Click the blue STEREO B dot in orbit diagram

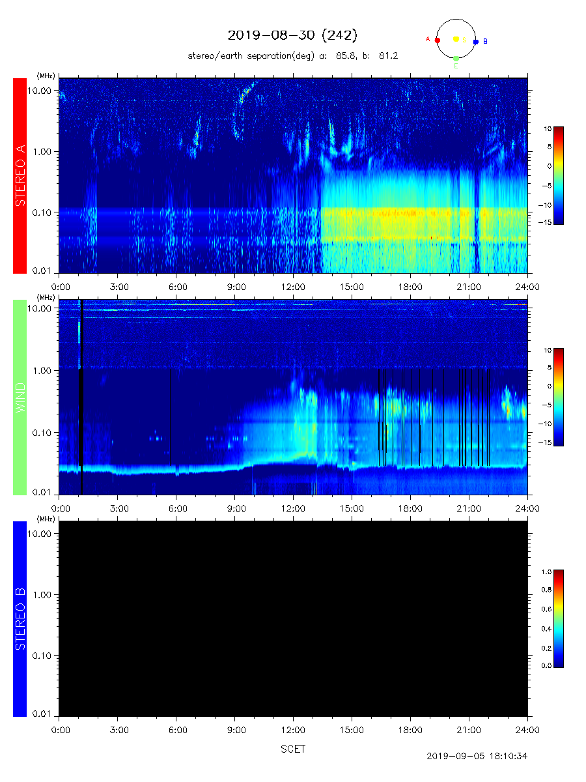coord(475,42)
